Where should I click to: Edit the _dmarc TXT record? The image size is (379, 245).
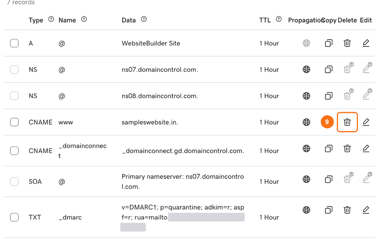(366, 210)
